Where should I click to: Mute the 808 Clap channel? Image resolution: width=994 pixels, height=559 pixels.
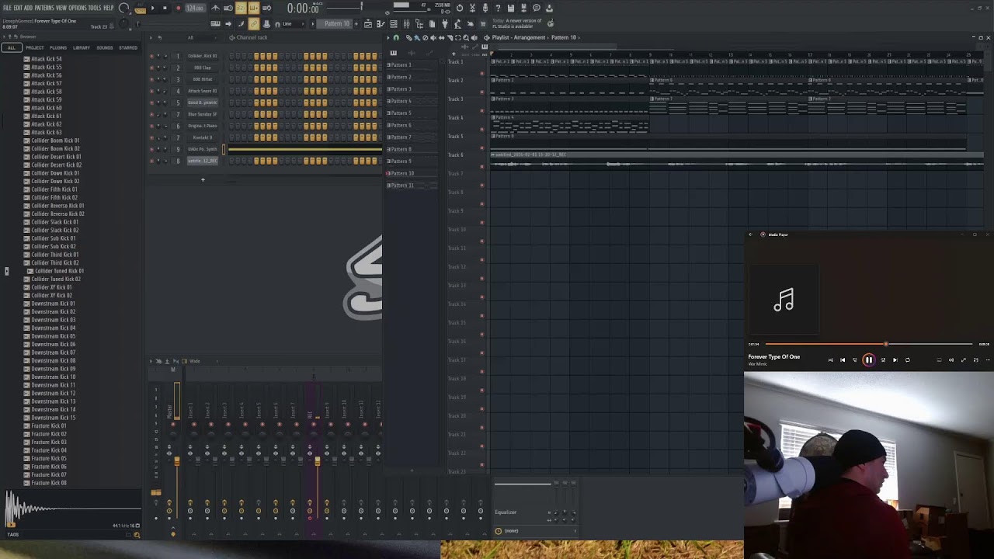151,68
